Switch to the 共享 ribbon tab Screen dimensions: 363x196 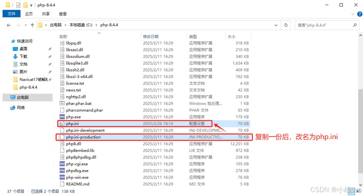pyautogui.click(x=46, y=14)
